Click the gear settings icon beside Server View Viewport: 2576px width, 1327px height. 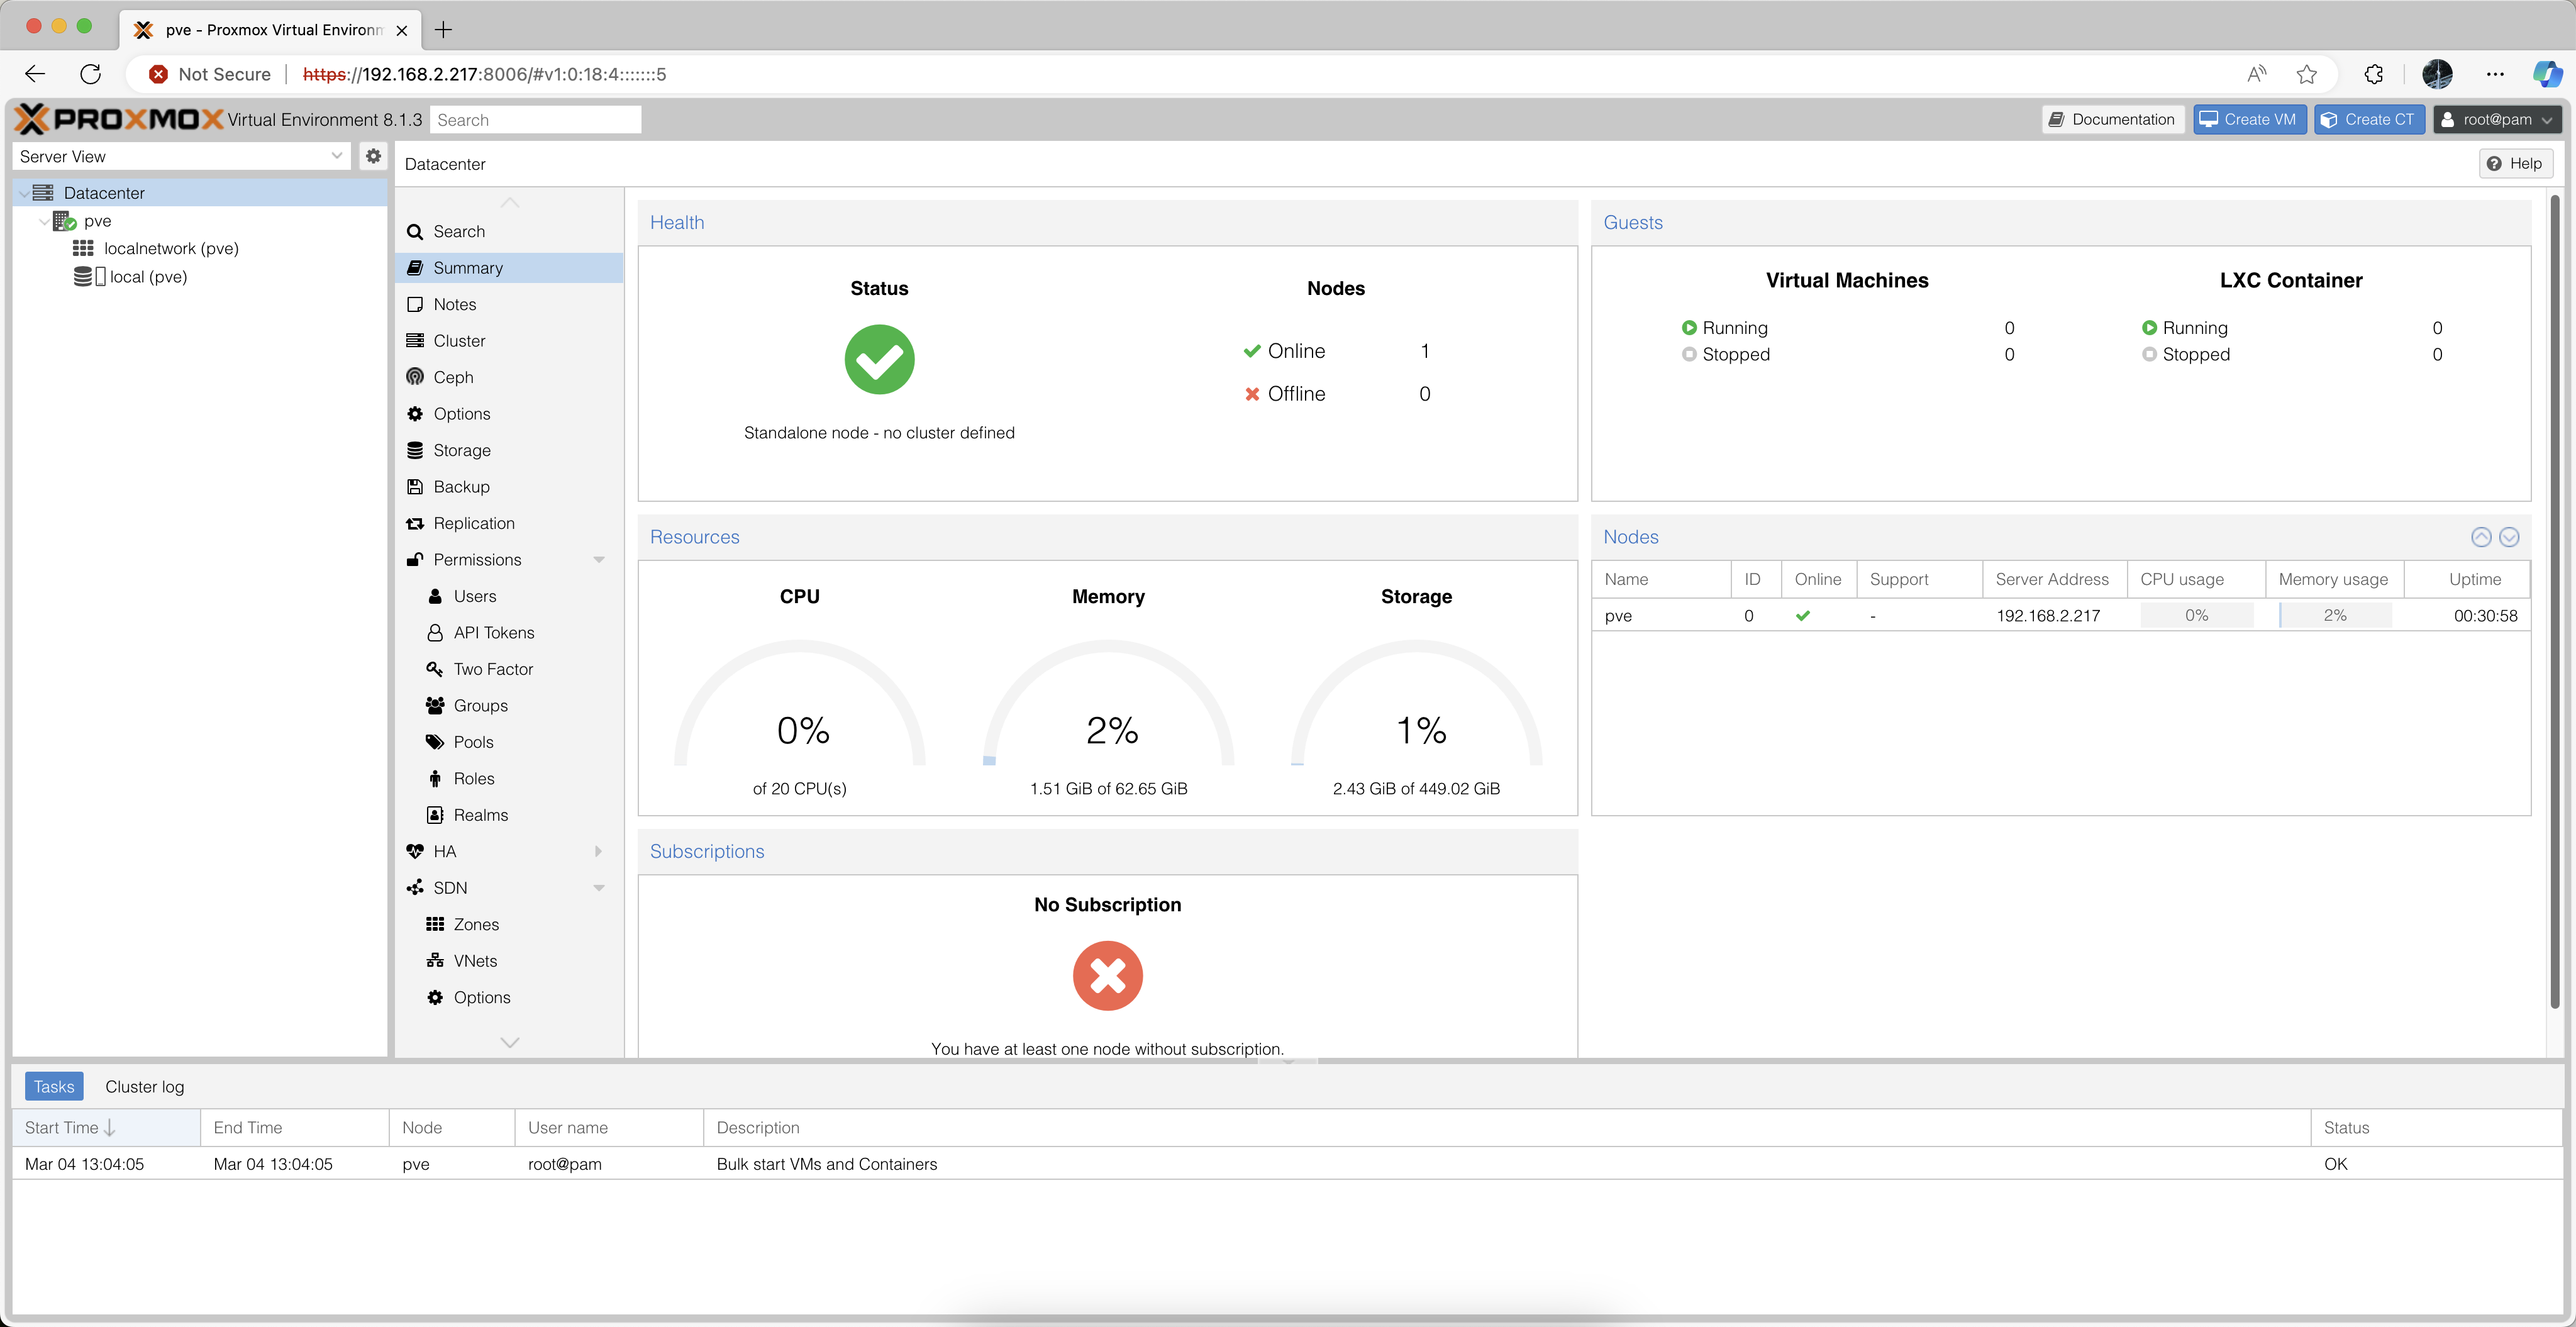373,156
